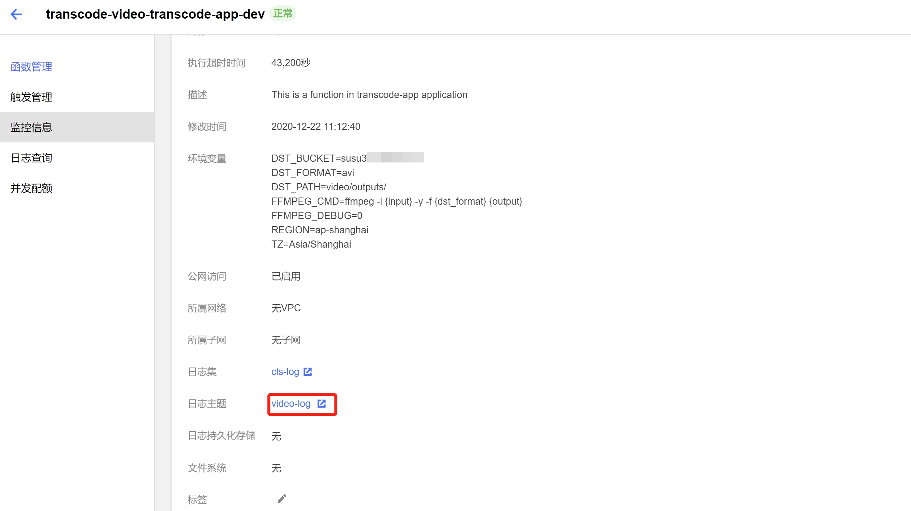911x511 pixels.
Task: Select the 无VPC network value
Action: point(286,308)
